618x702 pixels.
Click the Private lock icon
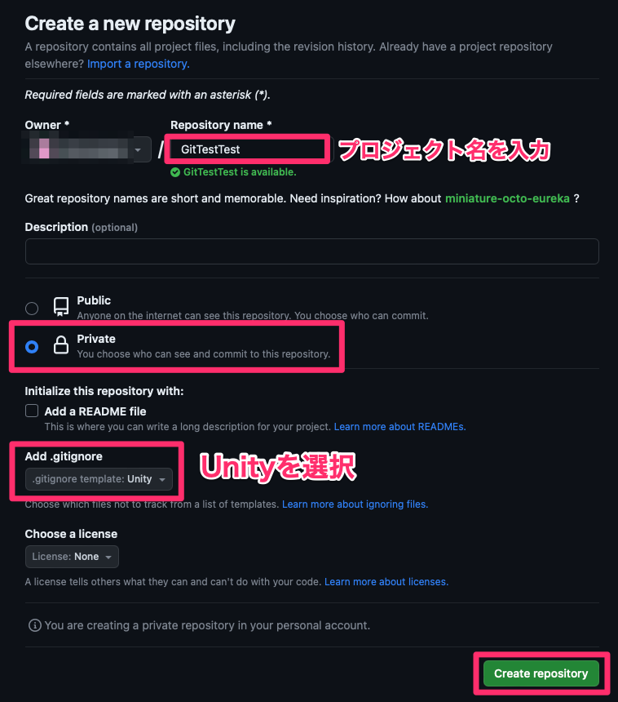[x=61, y=345]
